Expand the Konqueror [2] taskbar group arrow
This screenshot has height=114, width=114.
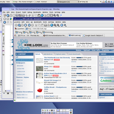tap(78, 2)
